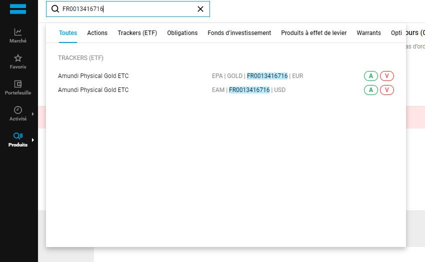Open Portefeuille wallet icon
Screen dimensions: 425x262
[18, 84]
